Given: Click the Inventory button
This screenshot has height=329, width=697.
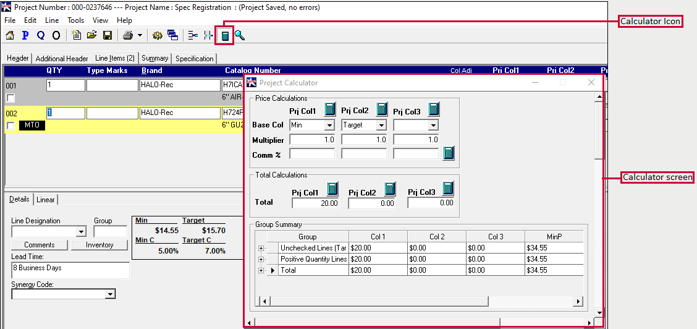Looking at the screenshot, I should (x=99, y=246).
